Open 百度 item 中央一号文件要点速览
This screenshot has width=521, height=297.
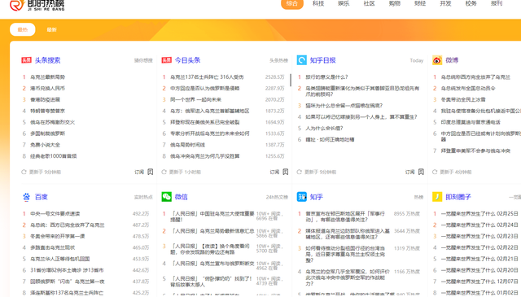[x=55, y=214]
